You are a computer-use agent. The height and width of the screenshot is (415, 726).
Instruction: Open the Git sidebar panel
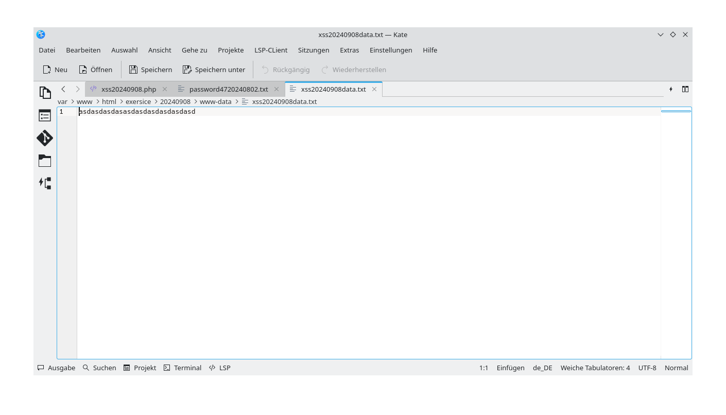click(45, 138)
